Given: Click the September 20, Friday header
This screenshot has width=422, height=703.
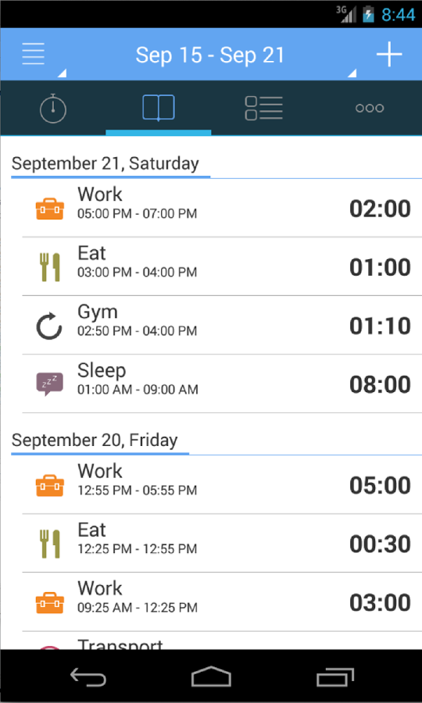Looking at the screenshot, I should pos(95,441).
